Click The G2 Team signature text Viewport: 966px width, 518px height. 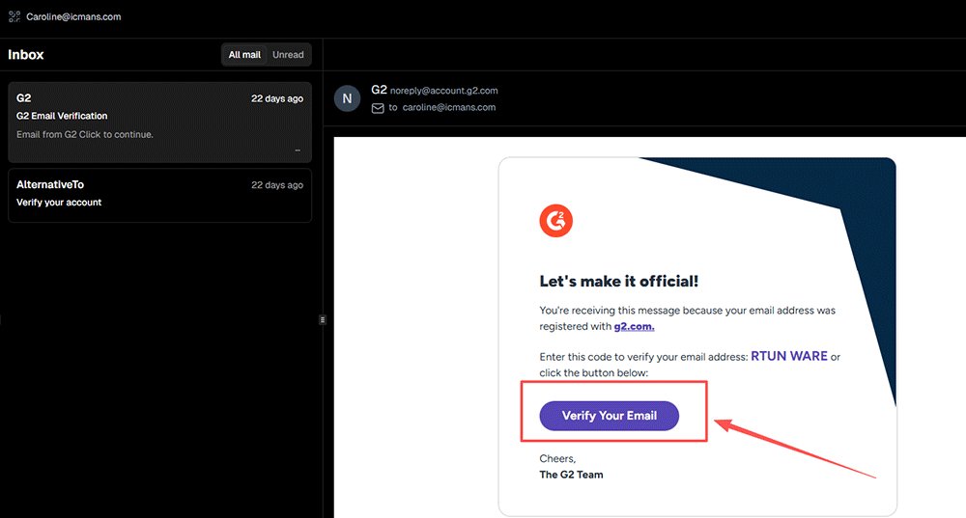(571, 475)
